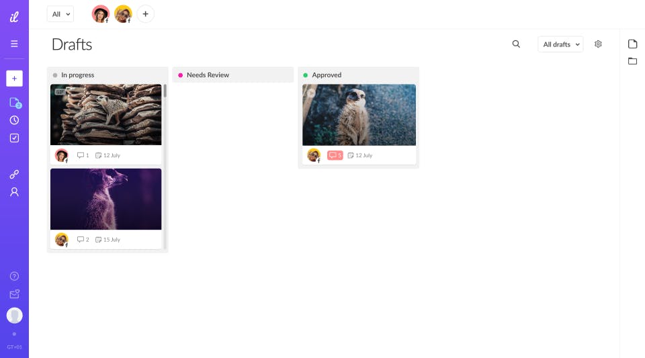Select the red-hat profile avatar in top bar
The width and height of the screenshot is (645, 358).
100,14
